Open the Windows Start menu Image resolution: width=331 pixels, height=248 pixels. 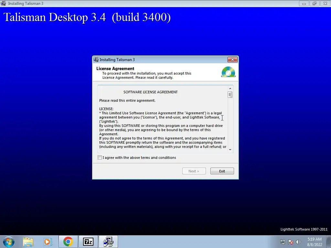pyautogui.click(x=8, y=242)
